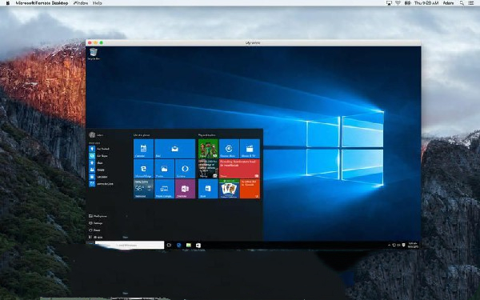The width and height of the screenshot is (480, 300).
Task: Open the Apple menu
Action: click(x=8, y=3)
